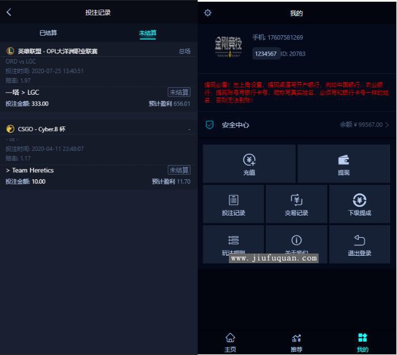Go to 推荐 in the bottom navigation

click(x=296, y=343)
